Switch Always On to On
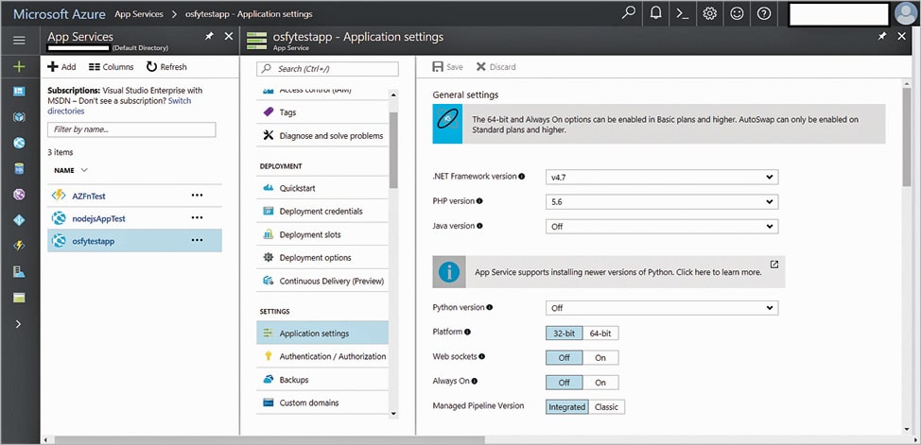This screenshot has height=445, width=921. click(x=600, y=383)
